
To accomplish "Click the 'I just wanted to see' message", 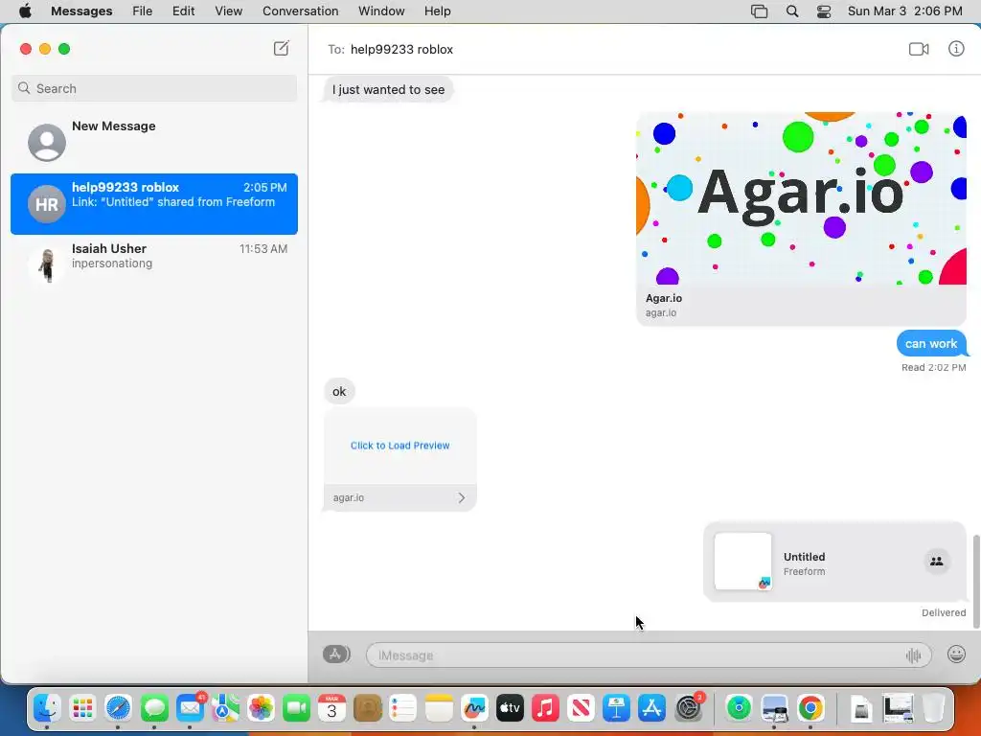I will (x=389, y=89).
